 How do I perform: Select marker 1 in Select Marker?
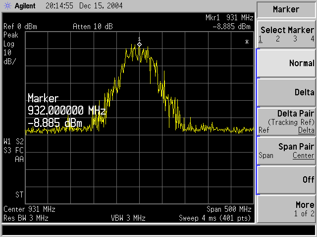(x=261, y=39)
